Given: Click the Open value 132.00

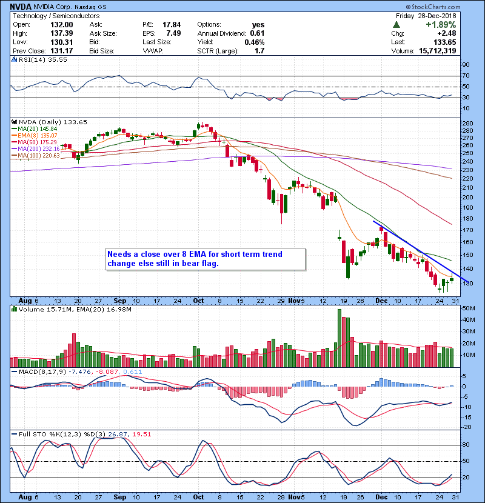Looking at the screenshot, I should tap(62, 25).
